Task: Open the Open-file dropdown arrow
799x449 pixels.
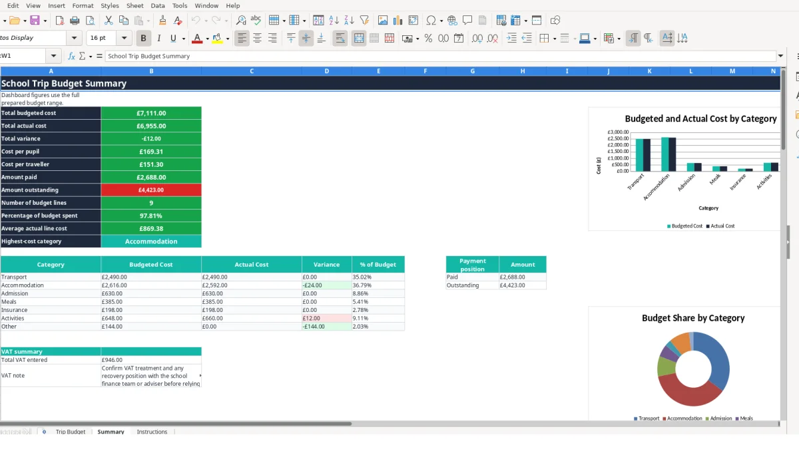Action: (x=24, y=21)
